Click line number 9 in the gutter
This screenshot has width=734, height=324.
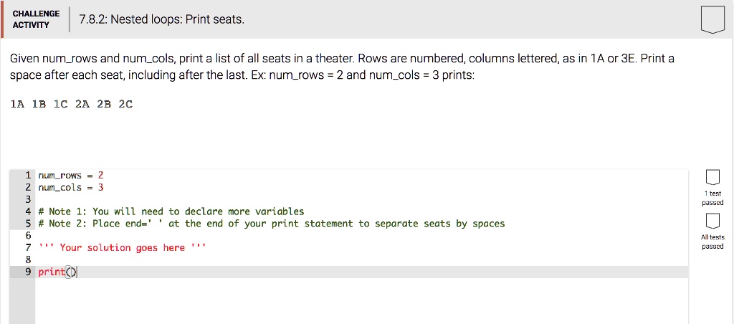coord(28,272)
